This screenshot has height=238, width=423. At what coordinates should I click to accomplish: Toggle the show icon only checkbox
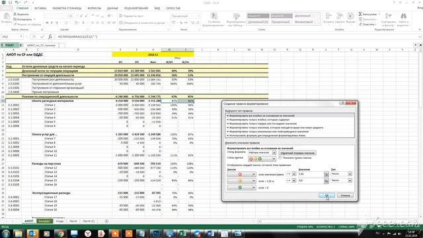point(280,158)
